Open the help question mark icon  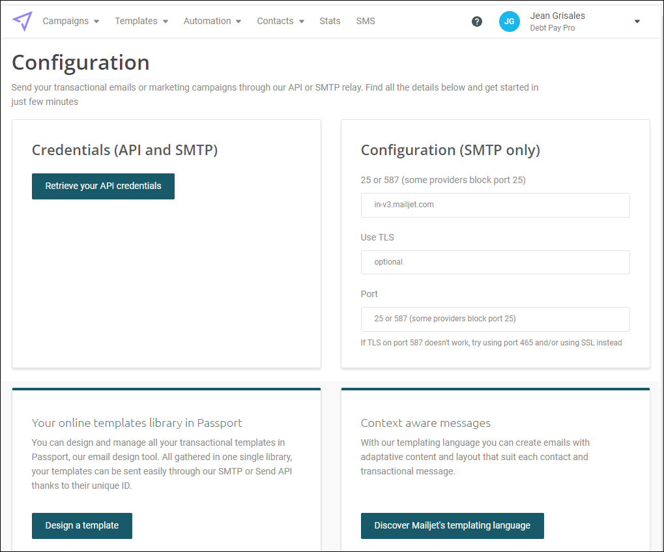coord(477,22)
